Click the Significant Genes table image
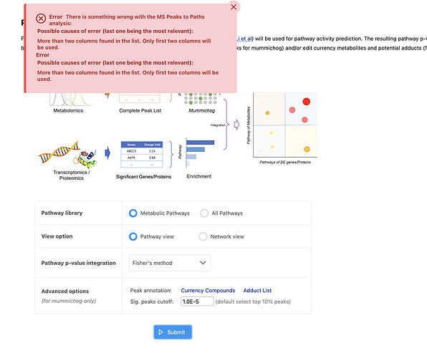 (x=142, y=155)
